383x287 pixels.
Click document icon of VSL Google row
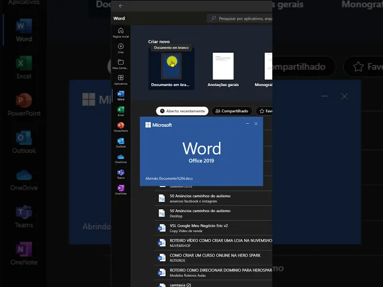(x=162, y=228)
